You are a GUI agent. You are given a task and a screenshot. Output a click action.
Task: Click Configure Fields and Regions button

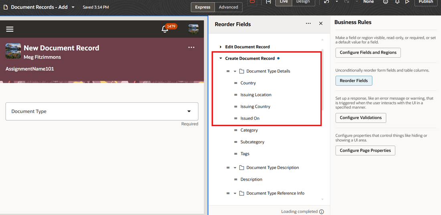[x=368, y=52]
